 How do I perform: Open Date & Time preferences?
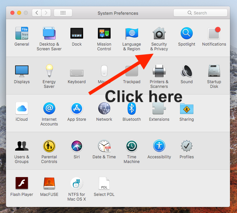coord(104,146)
